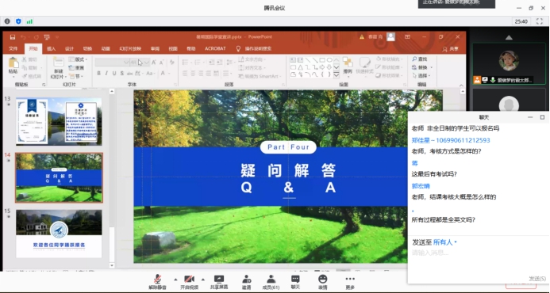Viewport: 550px width, 293px height.
Task: Collapse participant video strip arrow
Action: pos(509,37)
